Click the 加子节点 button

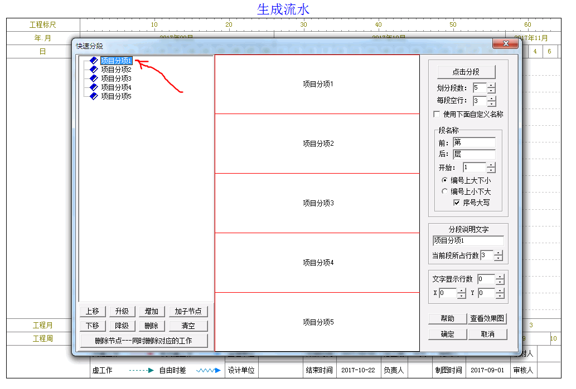pyautogui.click(x=188, y=312)
